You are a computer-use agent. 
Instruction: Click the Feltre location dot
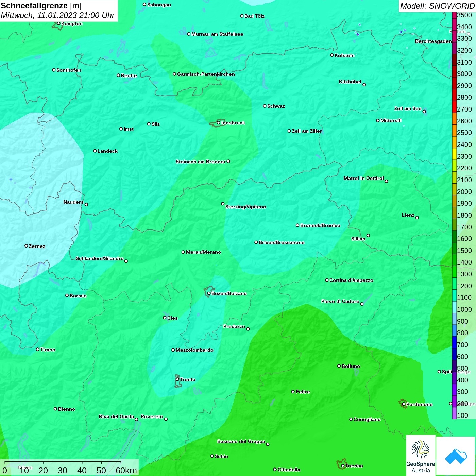click(x=293, y=392)
